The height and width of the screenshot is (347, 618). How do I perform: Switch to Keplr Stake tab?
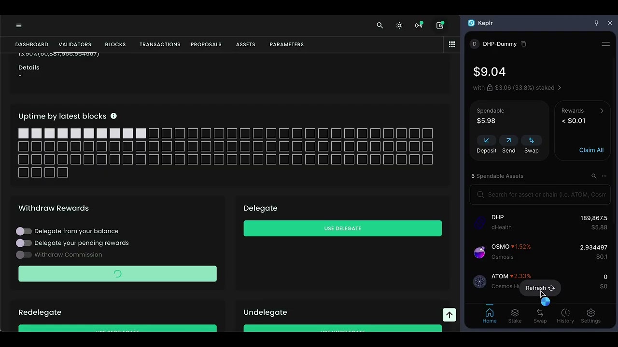pos(515,316)
